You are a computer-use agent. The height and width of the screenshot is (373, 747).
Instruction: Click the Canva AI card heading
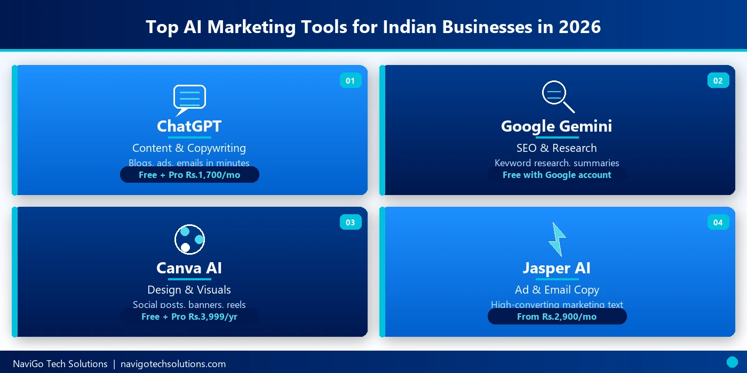pos(189,268)
